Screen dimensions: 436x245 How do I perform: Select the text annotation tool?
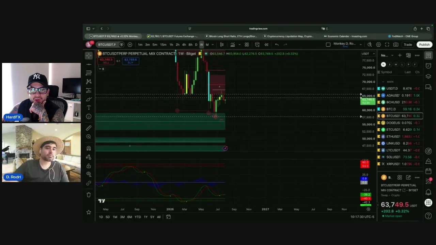(x=89, y=108)
